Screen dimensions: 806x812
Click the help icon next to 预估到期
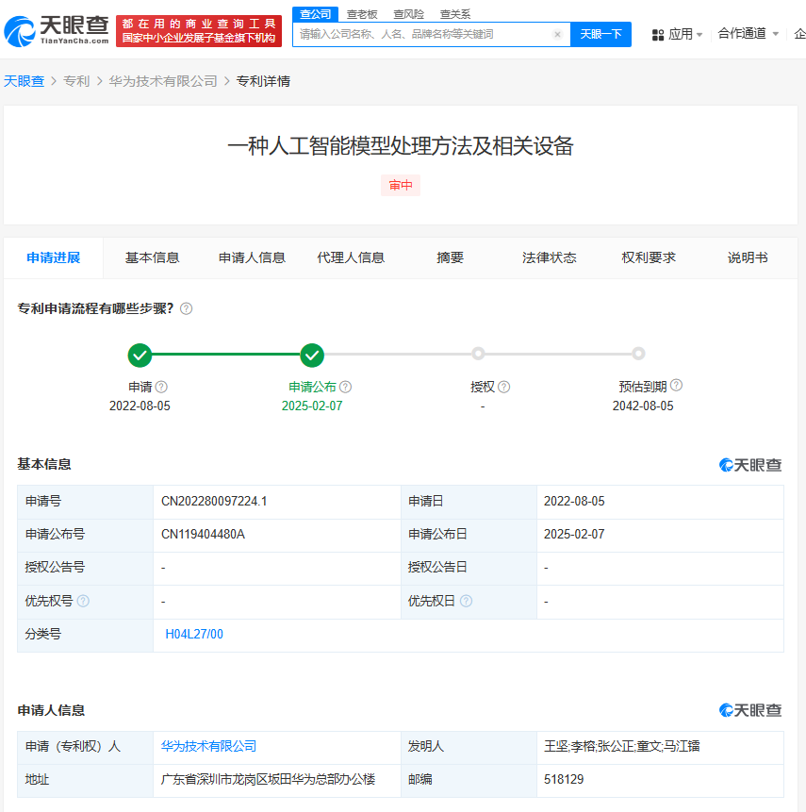point(675,386)
